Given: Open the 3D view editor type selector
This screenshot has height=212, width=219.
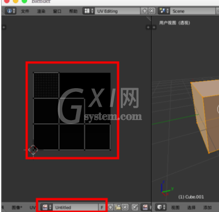Looking at the screenshot, I should (161, 207).
